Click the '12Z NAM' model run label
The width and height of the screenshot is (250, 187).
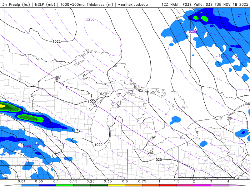point(169,4)
